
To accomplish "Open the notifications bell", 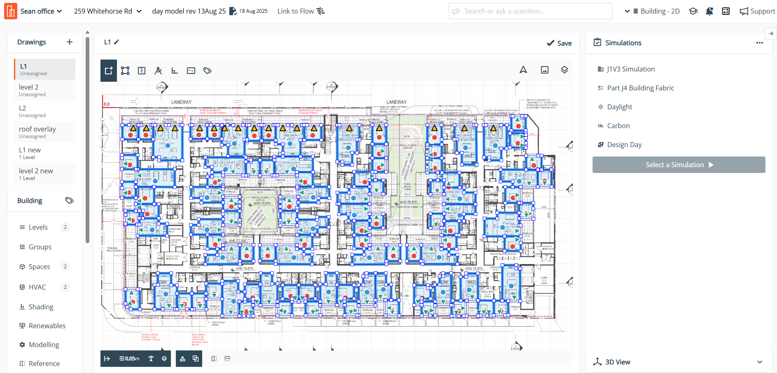I will [709, 11].
